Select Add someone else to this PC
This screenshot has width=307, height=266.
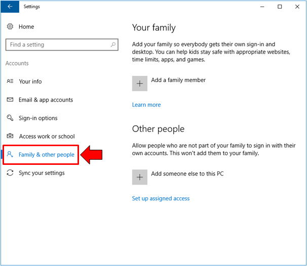[x=187, y=174]
